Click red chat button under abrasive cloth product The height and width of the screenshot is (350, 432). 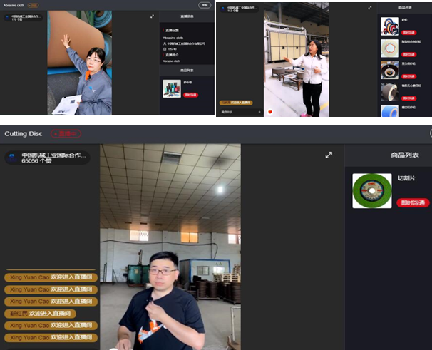tap(190, 94)
